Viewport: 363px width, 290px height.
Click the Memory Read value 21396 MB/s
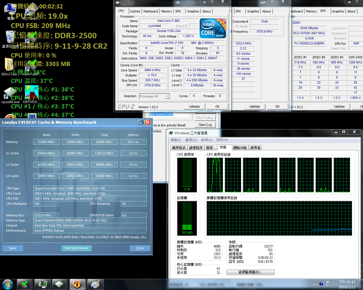47,142
